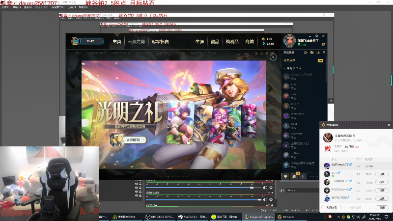The width and height of the screenshot is (393, 221).
Task: Click the friends list search icon
Action: 324,53
